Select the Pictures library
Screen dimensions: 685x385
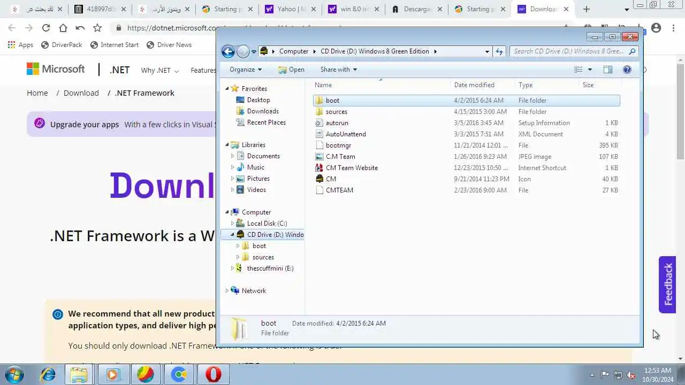(258, 179)
